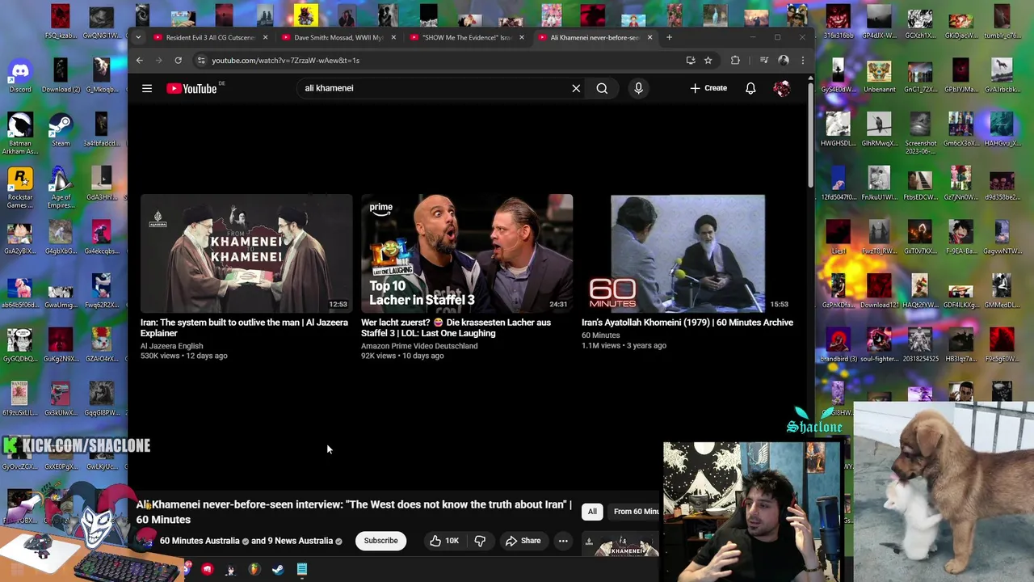Viewport: 1034px width, 582px height.
Task: Open Steam from the taskbar
Action: 278,569
